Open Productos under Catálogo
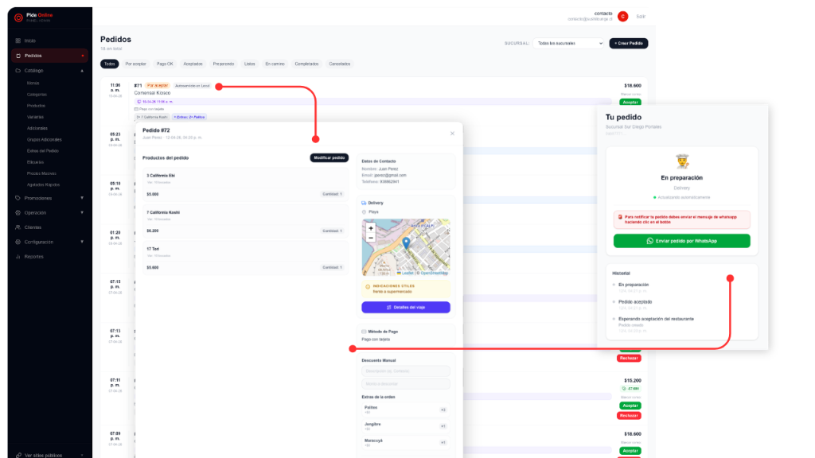Screen dimensions: 815x458 [36, 105]
